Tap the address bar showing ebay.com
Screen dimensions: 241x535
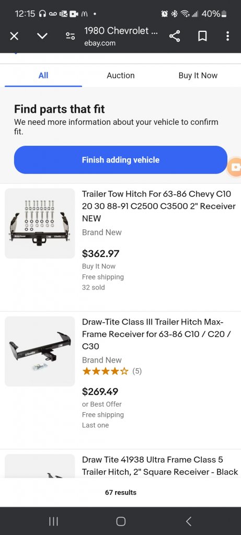point(121,36)
